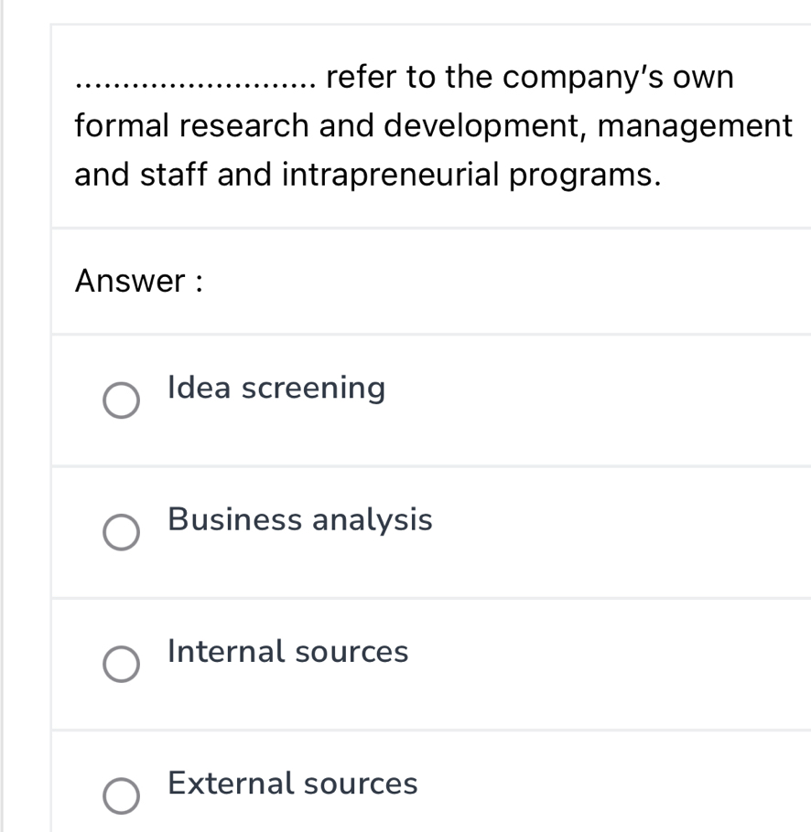The image size is (811, 832).
Task: Click the 'Idea screening' answer label
Action: (x=276, y=389)
